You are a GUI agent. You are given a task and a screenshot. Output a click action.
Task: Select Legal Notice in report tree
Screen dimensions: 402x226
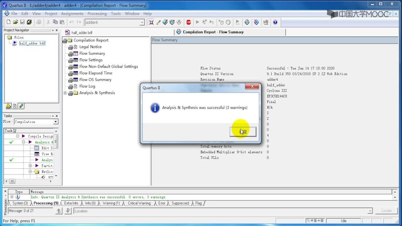(90, 47)
